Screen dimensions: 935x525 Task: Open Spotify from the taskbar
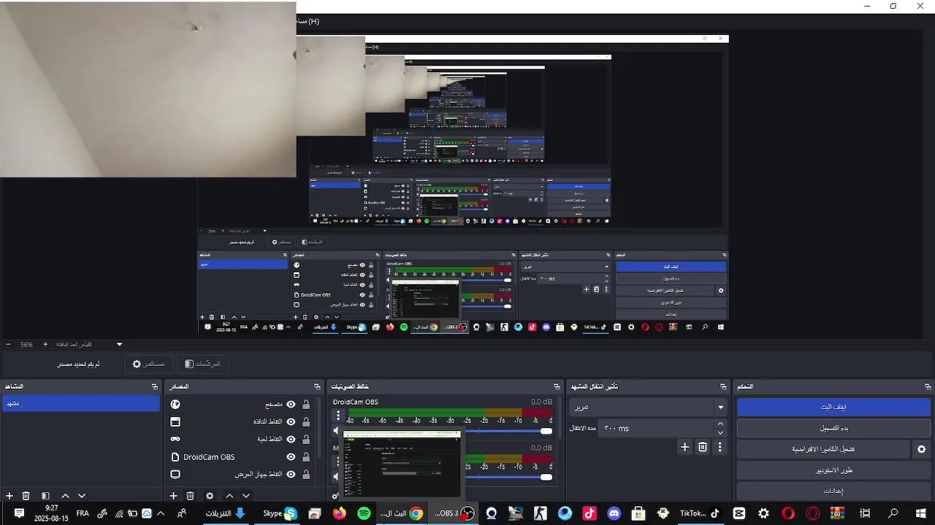pyautogui.click(x=364, y=513)
